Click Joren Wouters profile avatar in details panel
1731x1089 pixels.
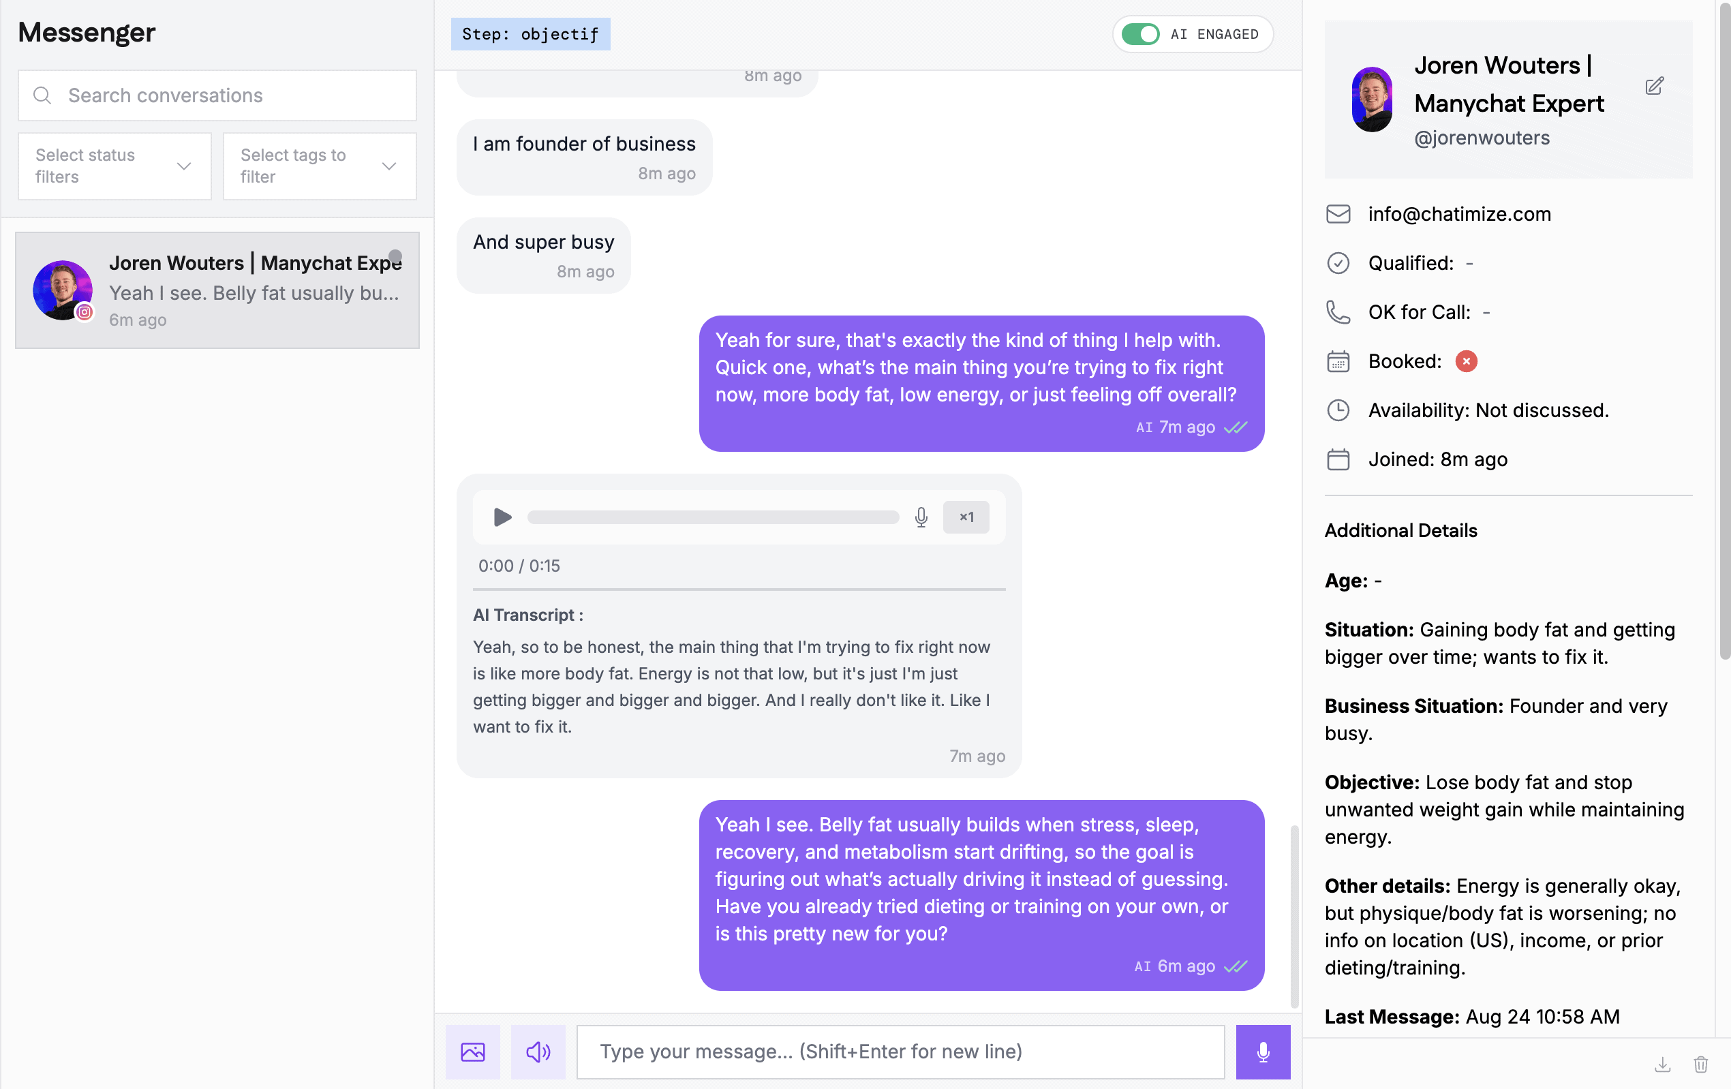coord(1372,100)
